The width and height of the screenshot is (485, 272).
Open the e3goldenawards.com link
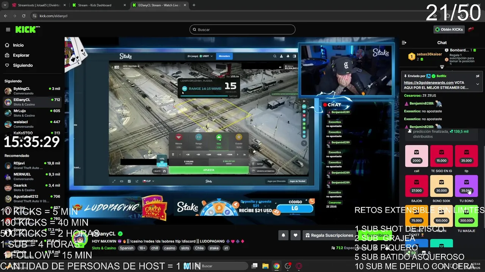tap(429, 82)
